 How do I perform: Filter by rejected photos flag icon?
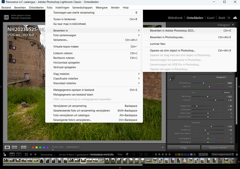[134, 154]
